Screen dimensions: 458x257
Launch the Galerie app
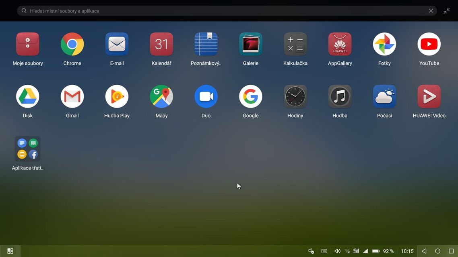251,44
